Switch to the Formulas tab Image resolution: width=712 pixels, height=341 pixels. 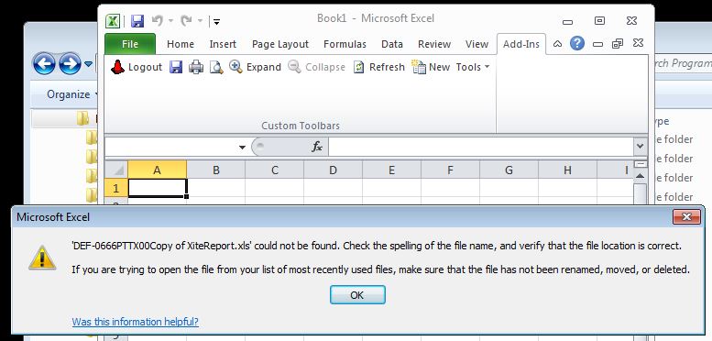345,44
